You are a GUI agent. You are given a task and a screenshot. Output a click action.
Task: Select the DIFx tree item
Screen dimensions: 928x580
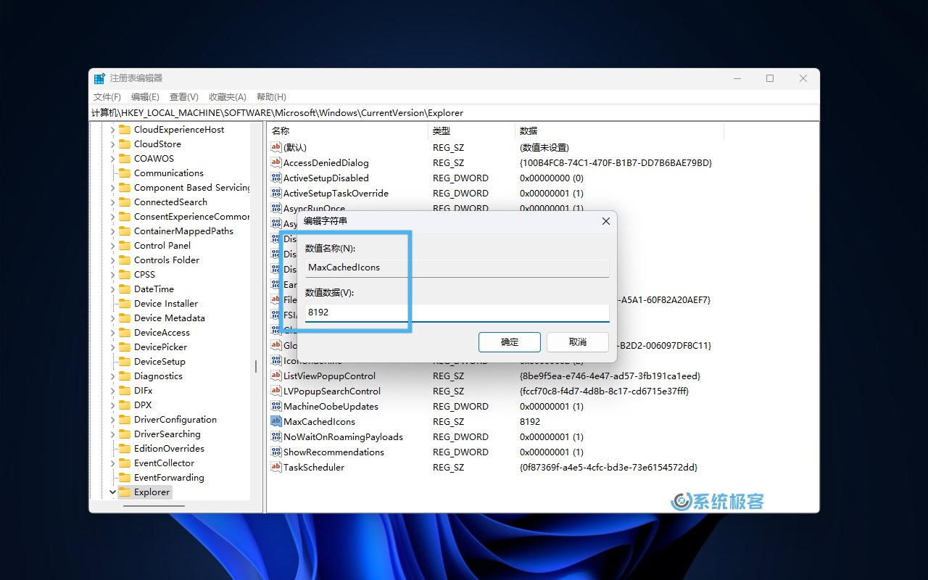[x=143, y=391]
